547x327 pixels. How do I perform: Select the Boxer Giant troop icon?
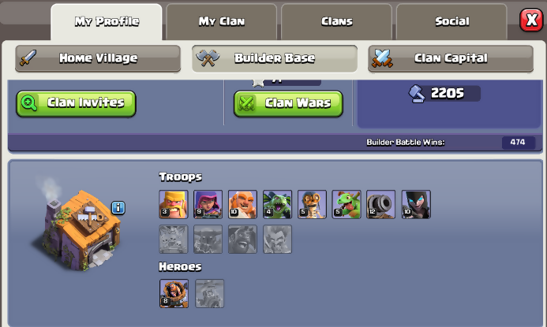242,204
